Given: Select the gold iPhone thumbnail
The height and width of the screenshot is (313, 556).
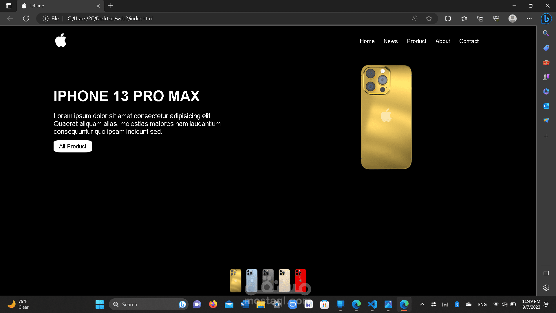Looking at the screenshot, I should pyautogui.click(x=236, y=281).
